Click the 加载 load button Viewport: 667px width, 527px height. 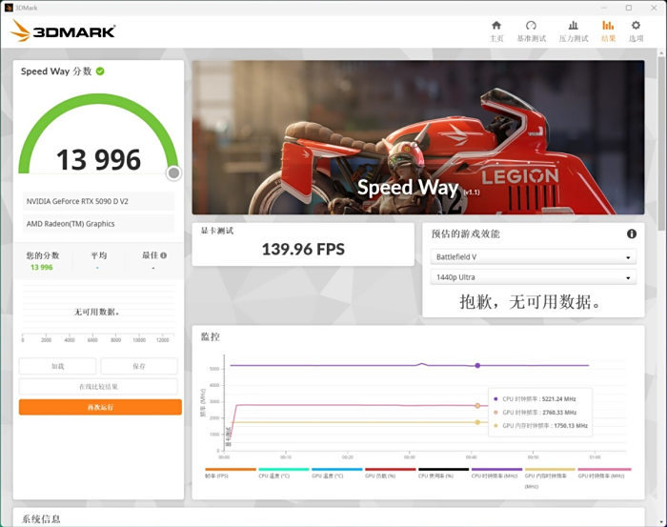coord(57,366)
